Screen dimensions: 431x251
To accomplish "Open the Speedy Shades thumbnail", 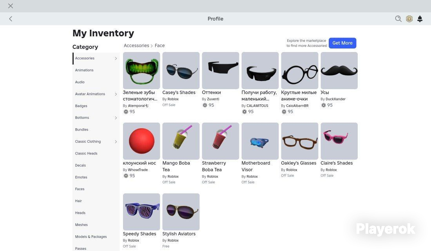I will [x=141, y=212].
